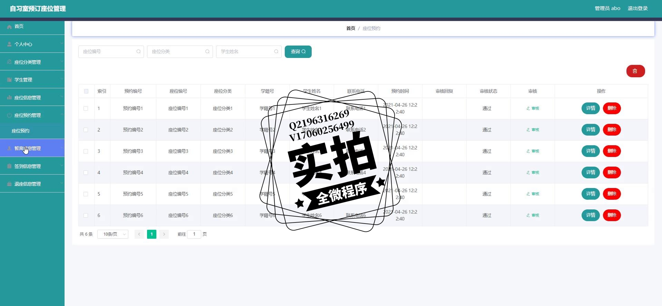Click the 座位编号 search input field

(111, 52)
